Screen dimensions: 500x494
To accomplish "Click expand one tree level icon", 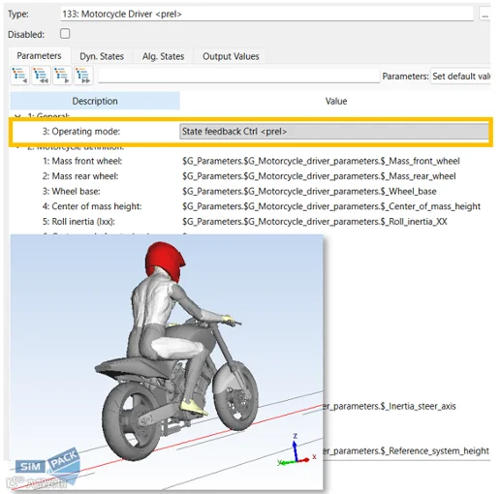I will (62, 76).
